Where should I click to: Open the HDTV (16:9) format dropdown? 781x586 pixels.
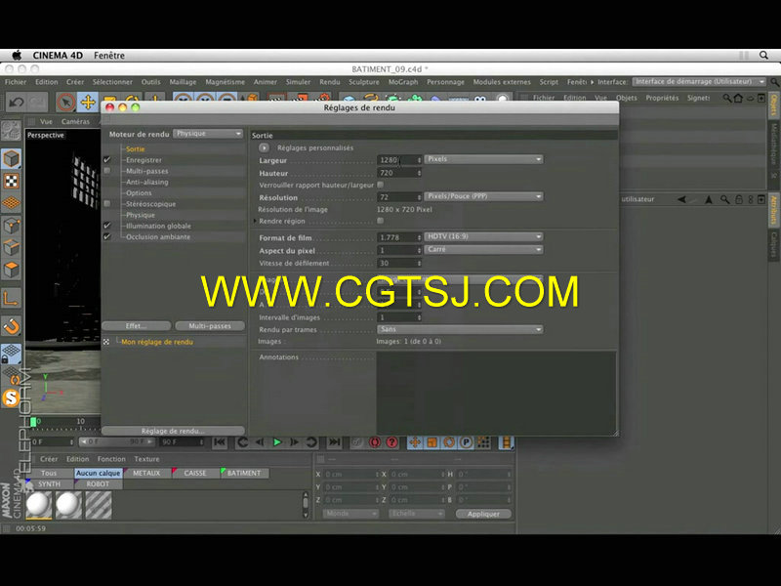pyautogui.click(x=483, y=236)
